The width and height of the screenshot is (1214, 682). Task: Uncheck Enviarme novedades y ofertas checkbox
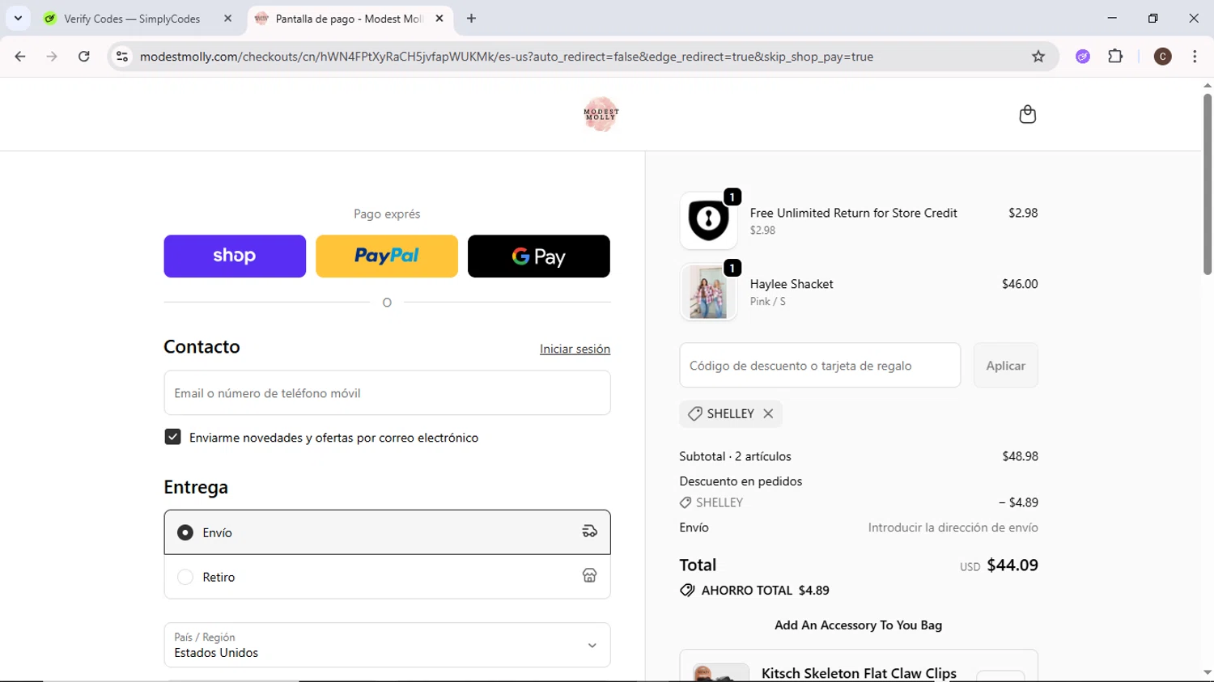[172, 437]
